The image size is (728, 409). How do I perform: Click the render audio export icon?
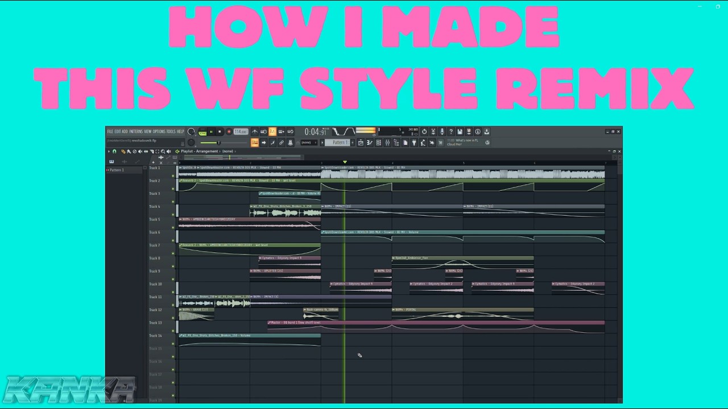[469, 132]
